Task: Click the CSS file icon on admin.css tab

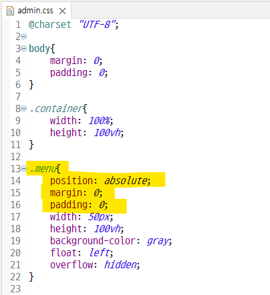Action: (x=10, y=11)
